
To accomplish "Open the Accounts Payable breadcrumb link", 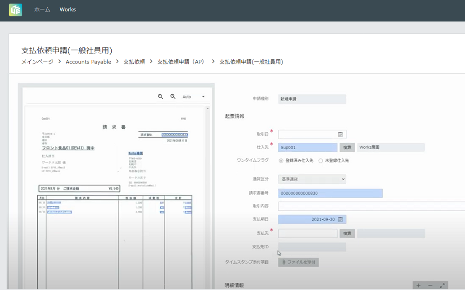I will point(88,62).
